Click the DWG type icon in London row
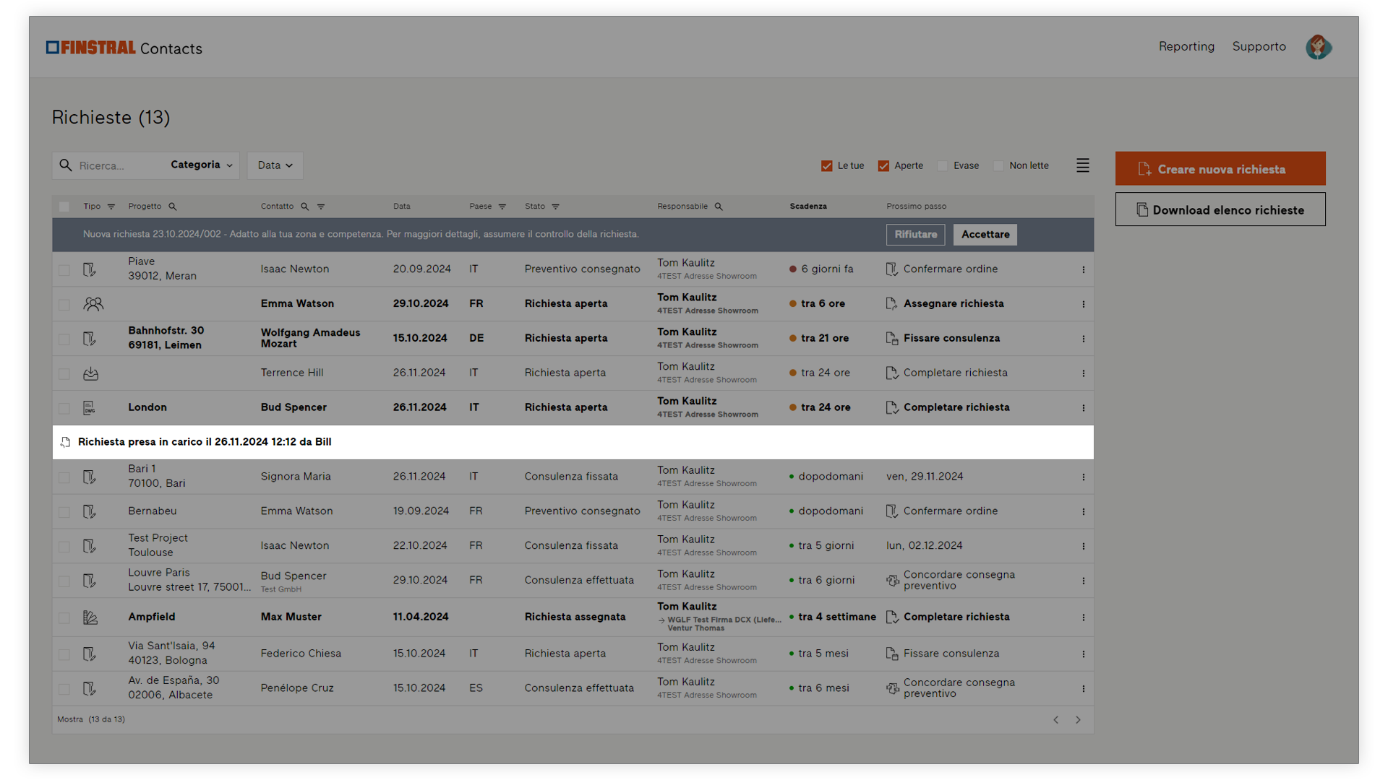 click(x=89, y=408)
